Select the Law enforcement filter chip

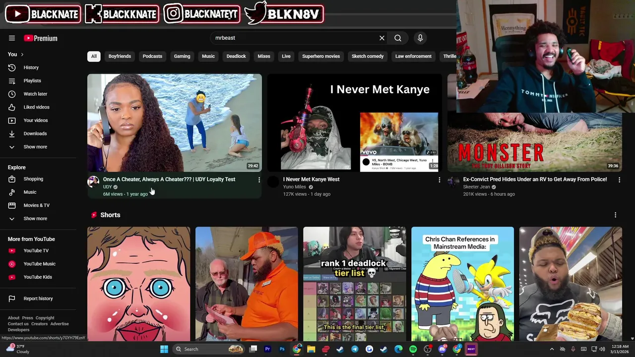coord(413,56)
